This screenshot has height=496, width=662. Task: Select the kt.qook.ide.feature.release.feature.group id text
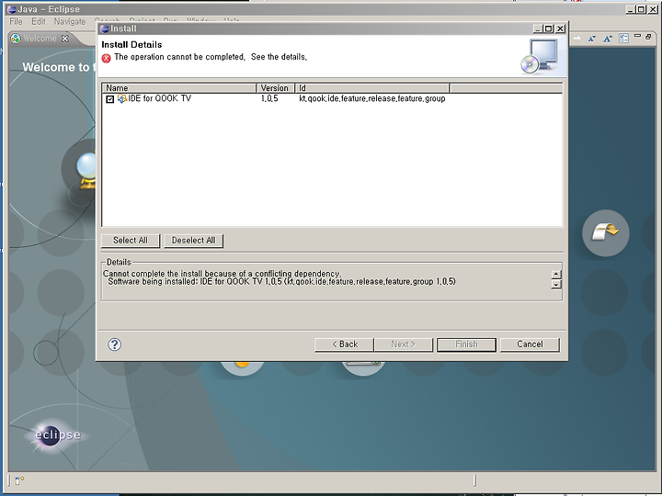[x=372, y=98]
